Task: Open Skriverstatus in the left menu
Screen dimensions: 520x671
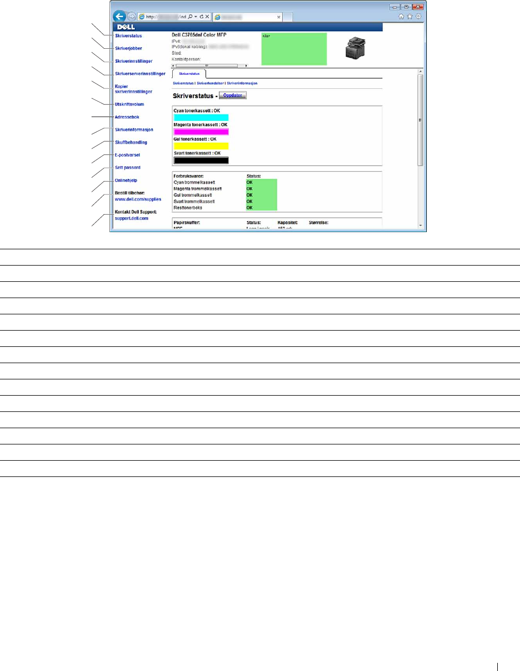Action: click(128, 36)
